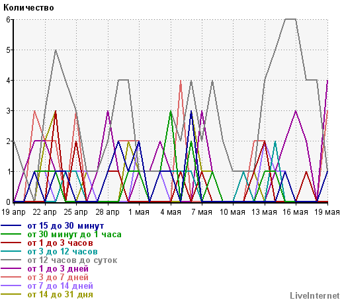Click the 'Количество' axis title
Image resolution: width=344 pixels, height=302 pixels.
tap(28, 8)
